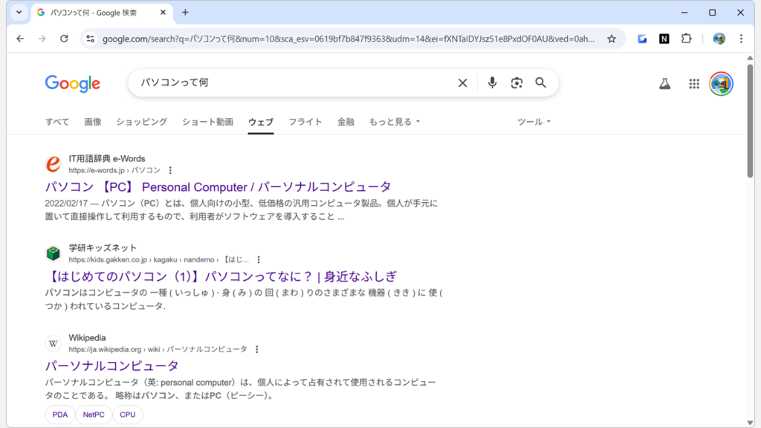Image resolution: width=761 pixels, height=428 pixels.
Task: Open the tab search dropdown arrow
Action: tap(19, 13)
